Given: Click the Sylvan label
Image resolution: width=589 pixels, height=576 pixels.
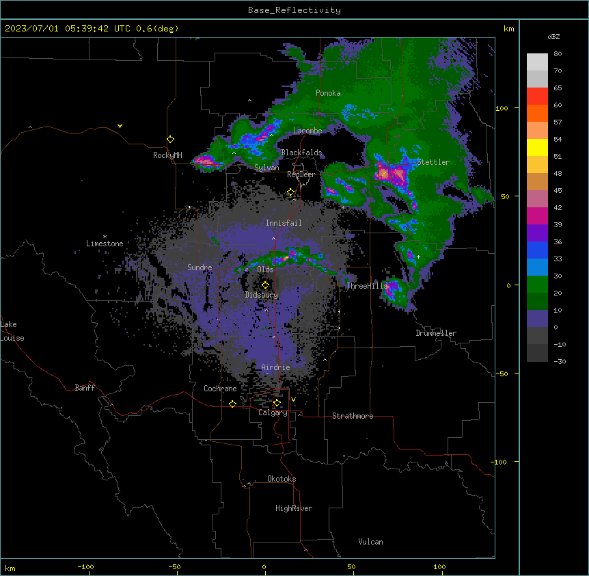Looking at the screenshot, I should [x=266, y=168].
